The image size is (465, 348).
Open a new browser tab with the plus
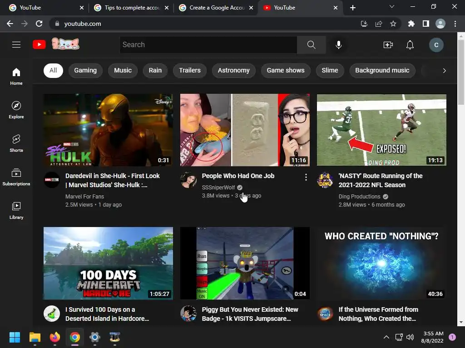coord(352,8)
